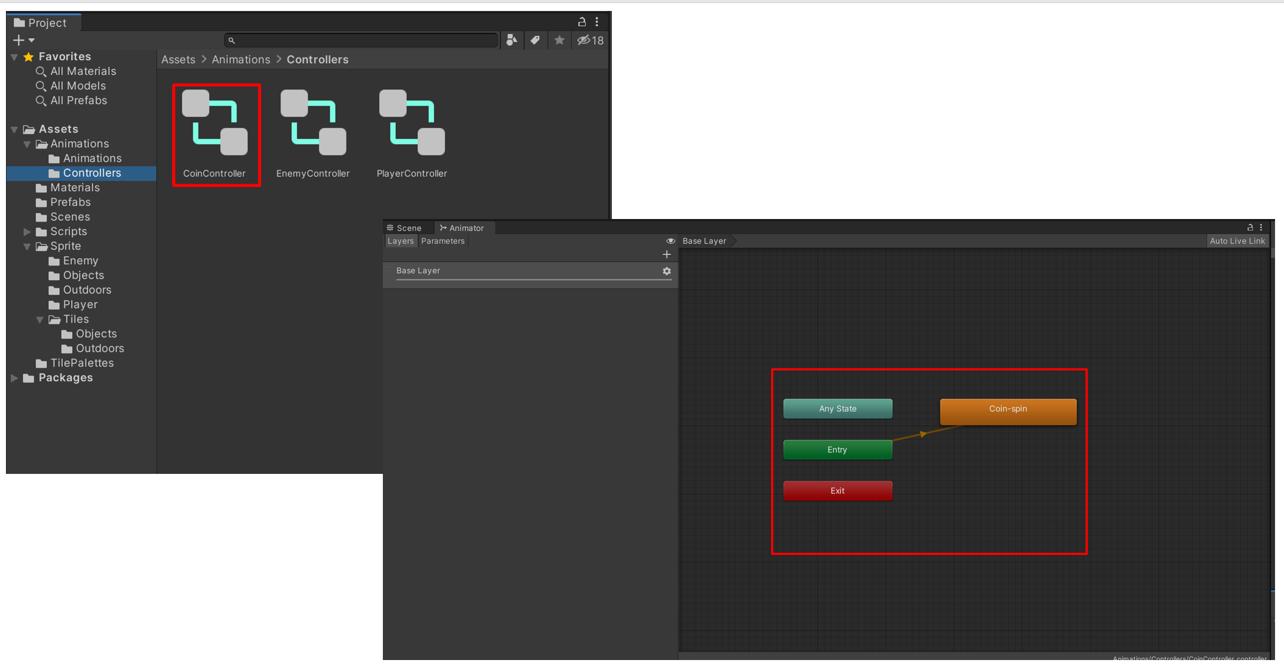1284x671 pixels.
Task: Click the Project panel lock icon
Action: click(x=581, y=22)
